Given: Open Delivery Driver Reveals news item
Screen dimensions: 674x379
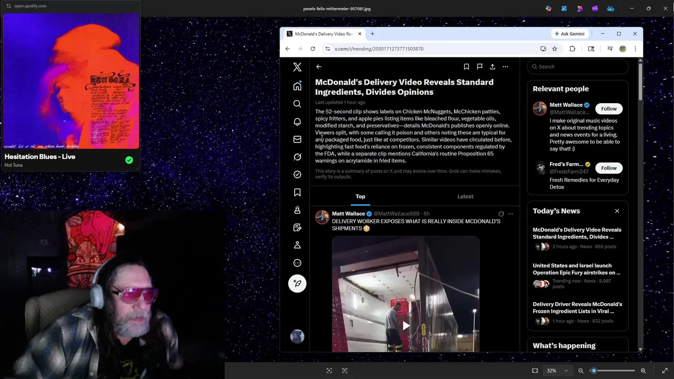Looking at the screenshot, I should [x=578, y=314].
